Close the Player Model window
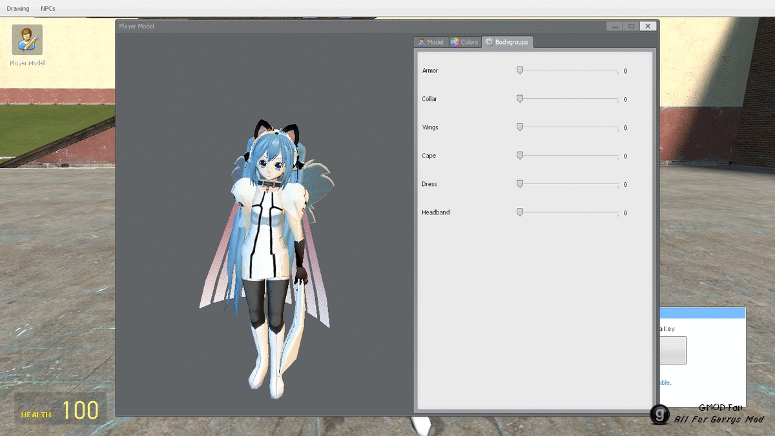Image resolution: width=775 pixels, height=436 pixels. 648,26
